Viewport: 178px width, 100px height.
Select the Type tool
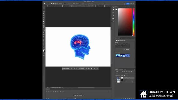click(x=44, y=38)
